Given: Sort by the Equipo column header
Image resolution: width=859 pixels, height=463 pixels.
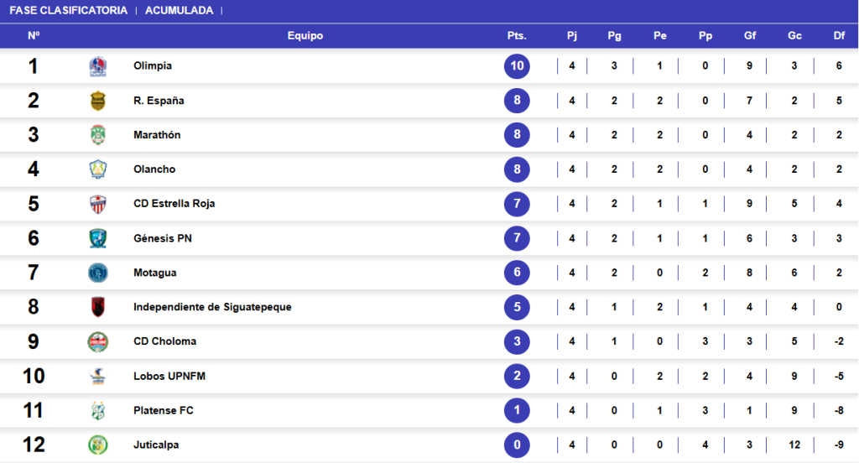Looking at the screenshot, I should coord(305,35).
